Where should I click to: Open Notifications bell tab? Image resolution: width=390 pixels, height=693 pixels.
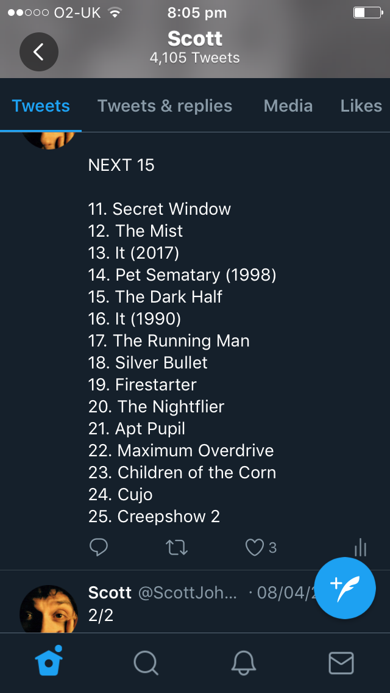244,662
